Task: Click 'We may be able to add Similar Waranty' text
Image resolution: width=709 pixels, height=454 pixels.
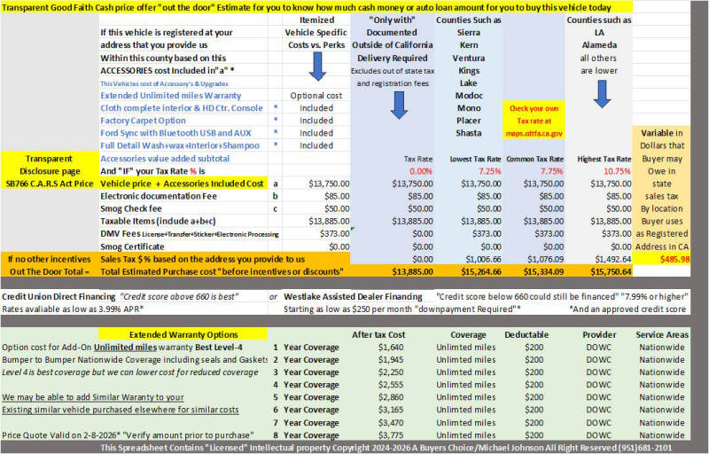Action: tap(93, 397)
